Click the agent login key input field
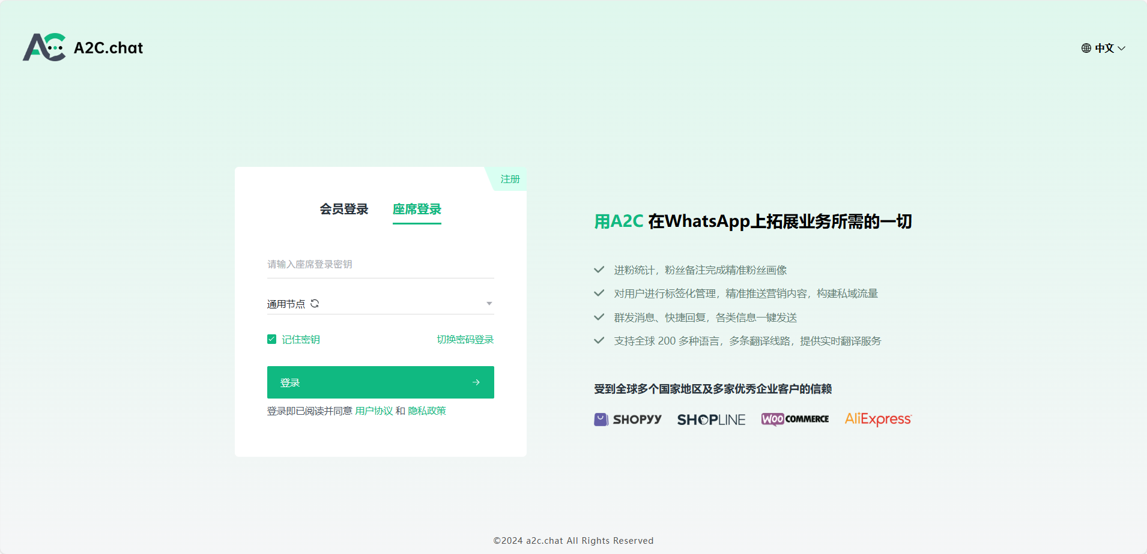The width and height of the screenshot is (1147, 554). [380, 263]
